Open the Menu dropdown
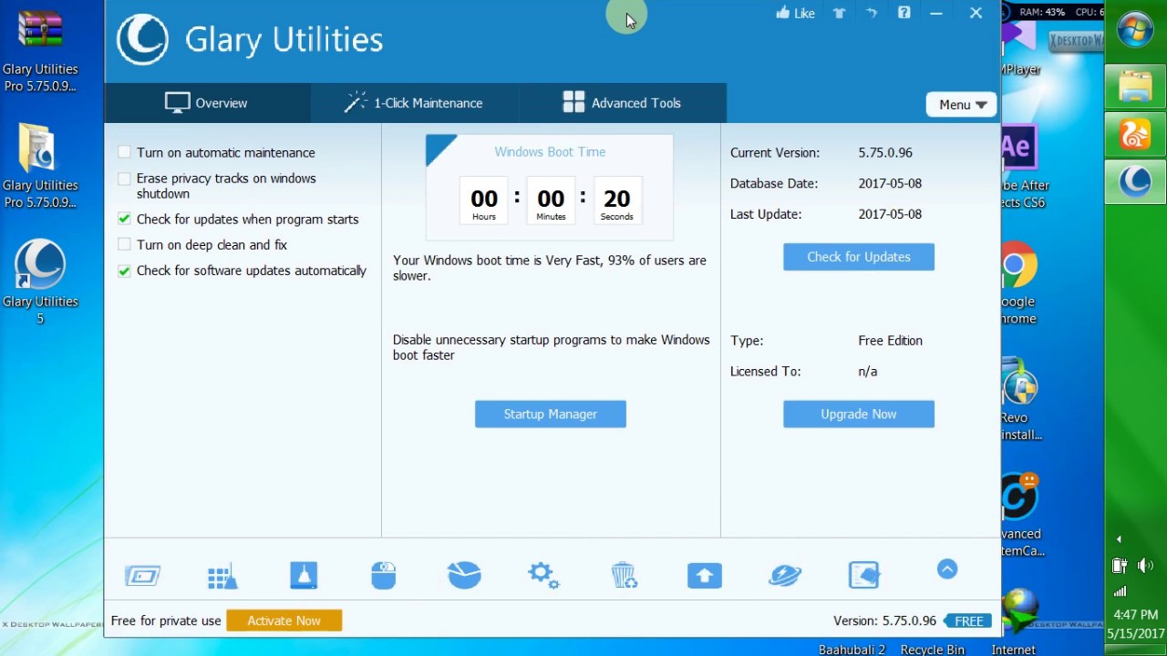 (x=961, y=104)
